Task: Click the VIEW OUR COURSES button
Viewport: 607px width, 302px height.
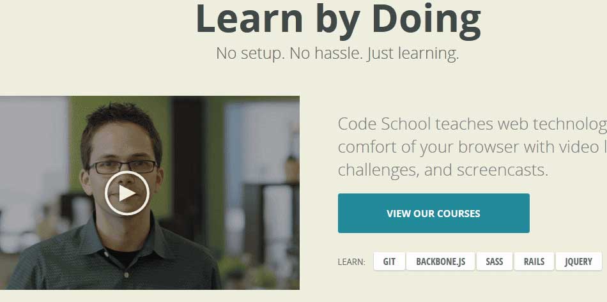Action: tap(434, 213)
